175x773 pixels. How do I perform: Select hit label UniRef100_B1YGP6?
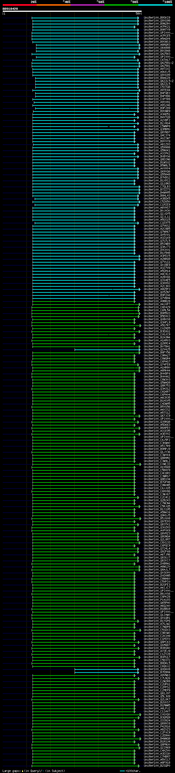[x=157, y=621]
